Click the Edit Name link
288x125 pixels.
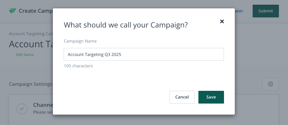[25, 55]
